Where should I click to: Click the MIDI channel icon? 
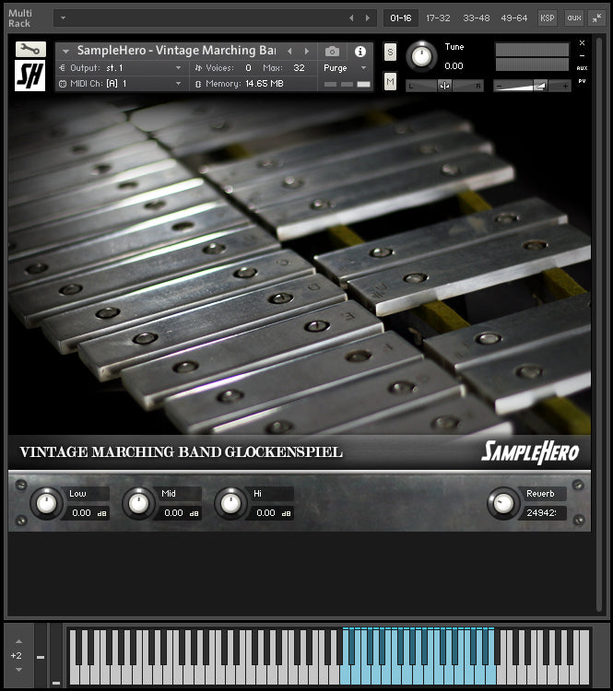[62, 84]
